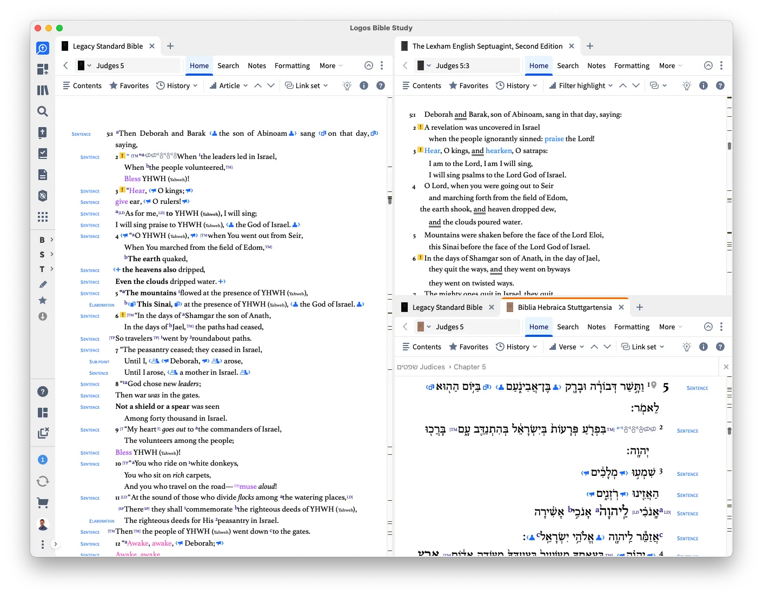Viewport: 763px width, 597px height.
Task: Open the shopping cart icon in the sidebar
Action: point(43,502)
